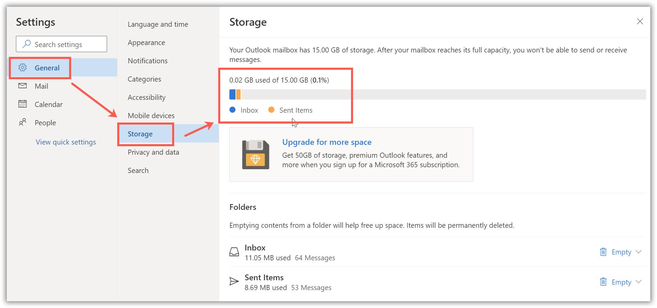Screen dimensions: 657x308
Task: Close the Settings dialog
Action: click(x=640, y=22)
